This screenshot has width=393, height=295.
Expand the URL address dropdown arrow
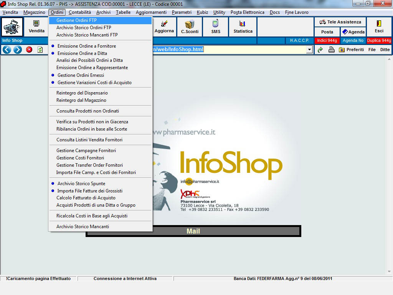point(309,50)
